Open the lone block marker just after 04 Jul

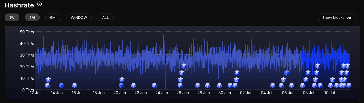tap(273, 85)
